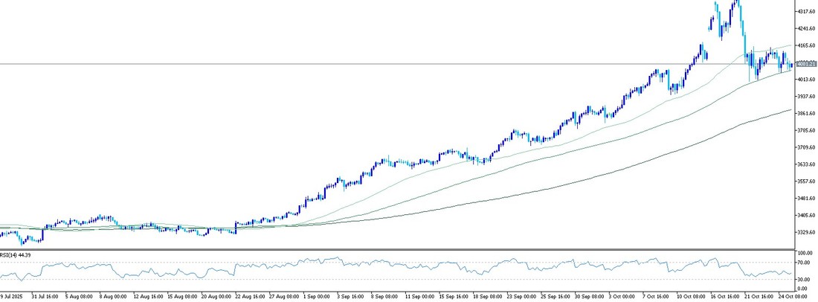
Task: Click the 4317.60 price axis label
Action: pyautogui.click(x=806, y=12)
